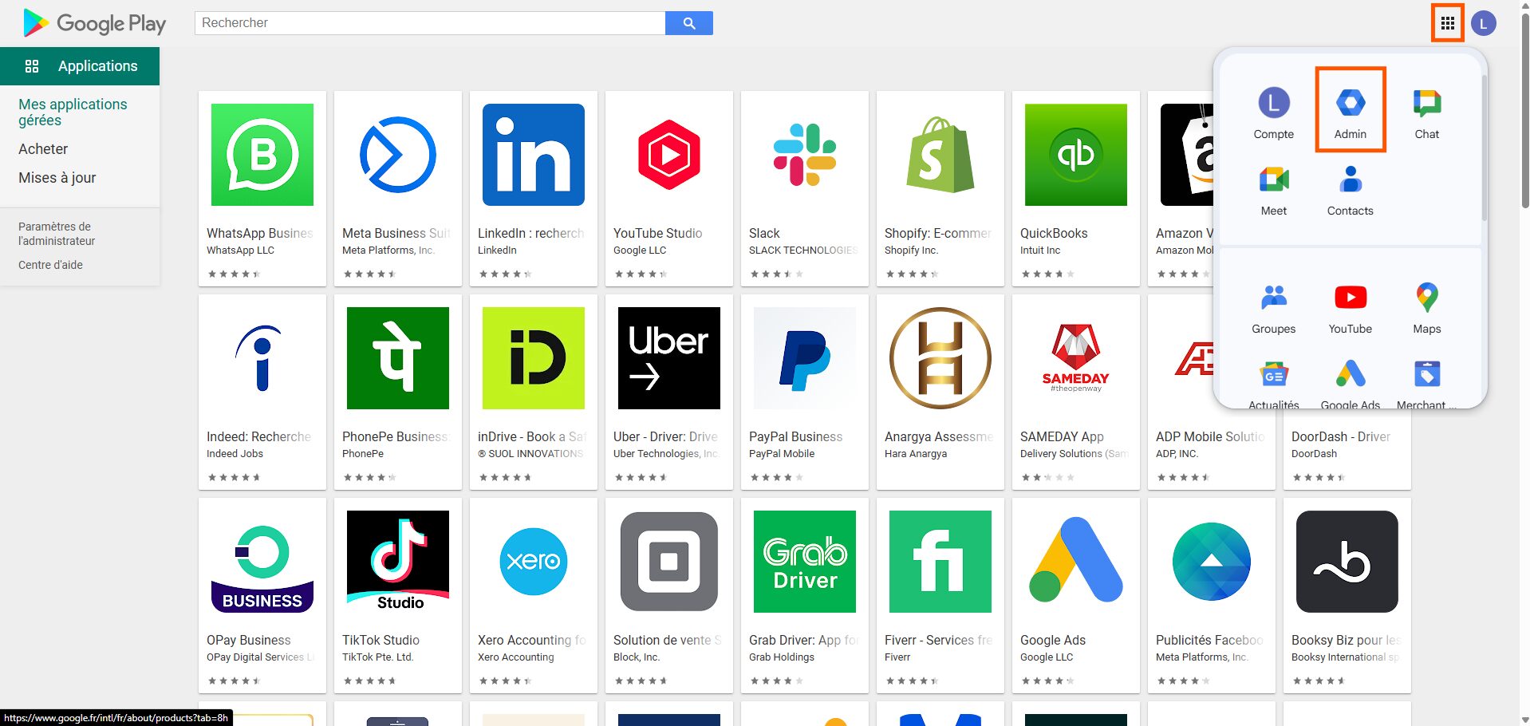Open the Anargya Assessment app title
This screenshot has height=726, width=1530.
[x=939, y=436]
